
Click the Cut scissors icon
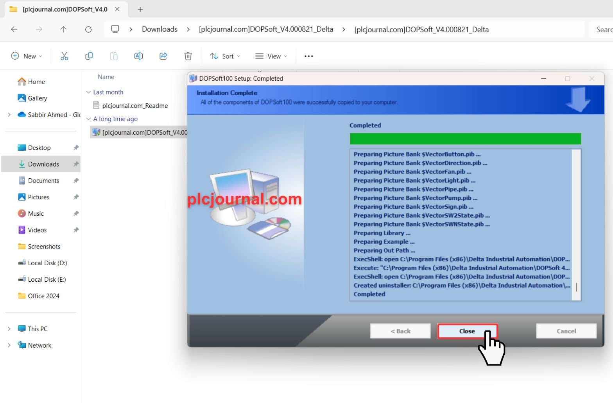[64, 56]
